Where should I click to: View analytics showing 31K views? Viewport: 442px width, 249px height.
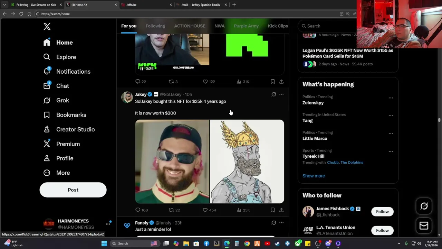tap(243, 82)
